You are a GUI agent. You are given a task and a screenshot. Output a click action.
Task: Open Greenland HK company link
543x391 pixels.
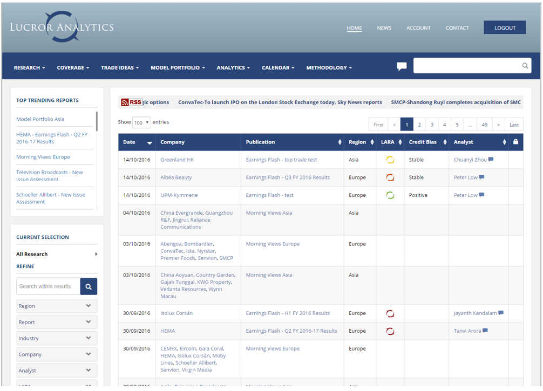pyautogui.click(x=177, y=160)
